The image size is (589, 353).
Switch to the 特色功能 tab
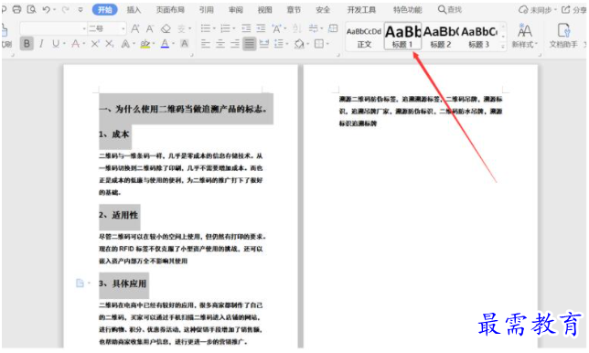click(408, 10)
